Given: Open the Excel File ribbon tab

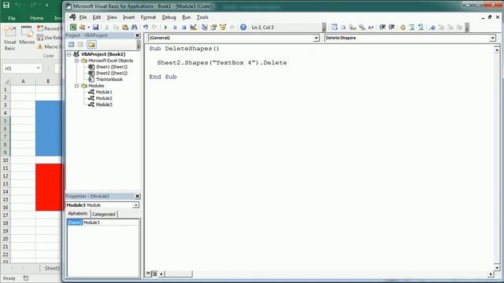Looking at the screenshot, I should click(x=12, y=18).
